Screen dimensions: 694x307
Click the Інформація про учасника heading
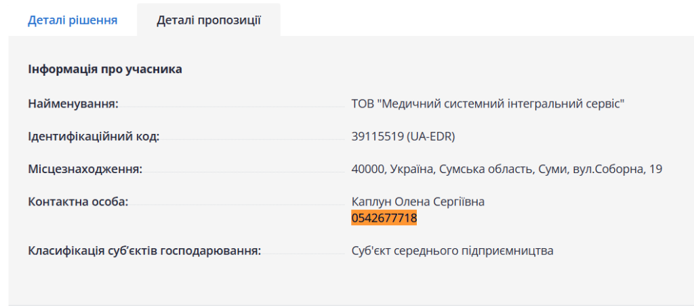click(x=105, y=69)
